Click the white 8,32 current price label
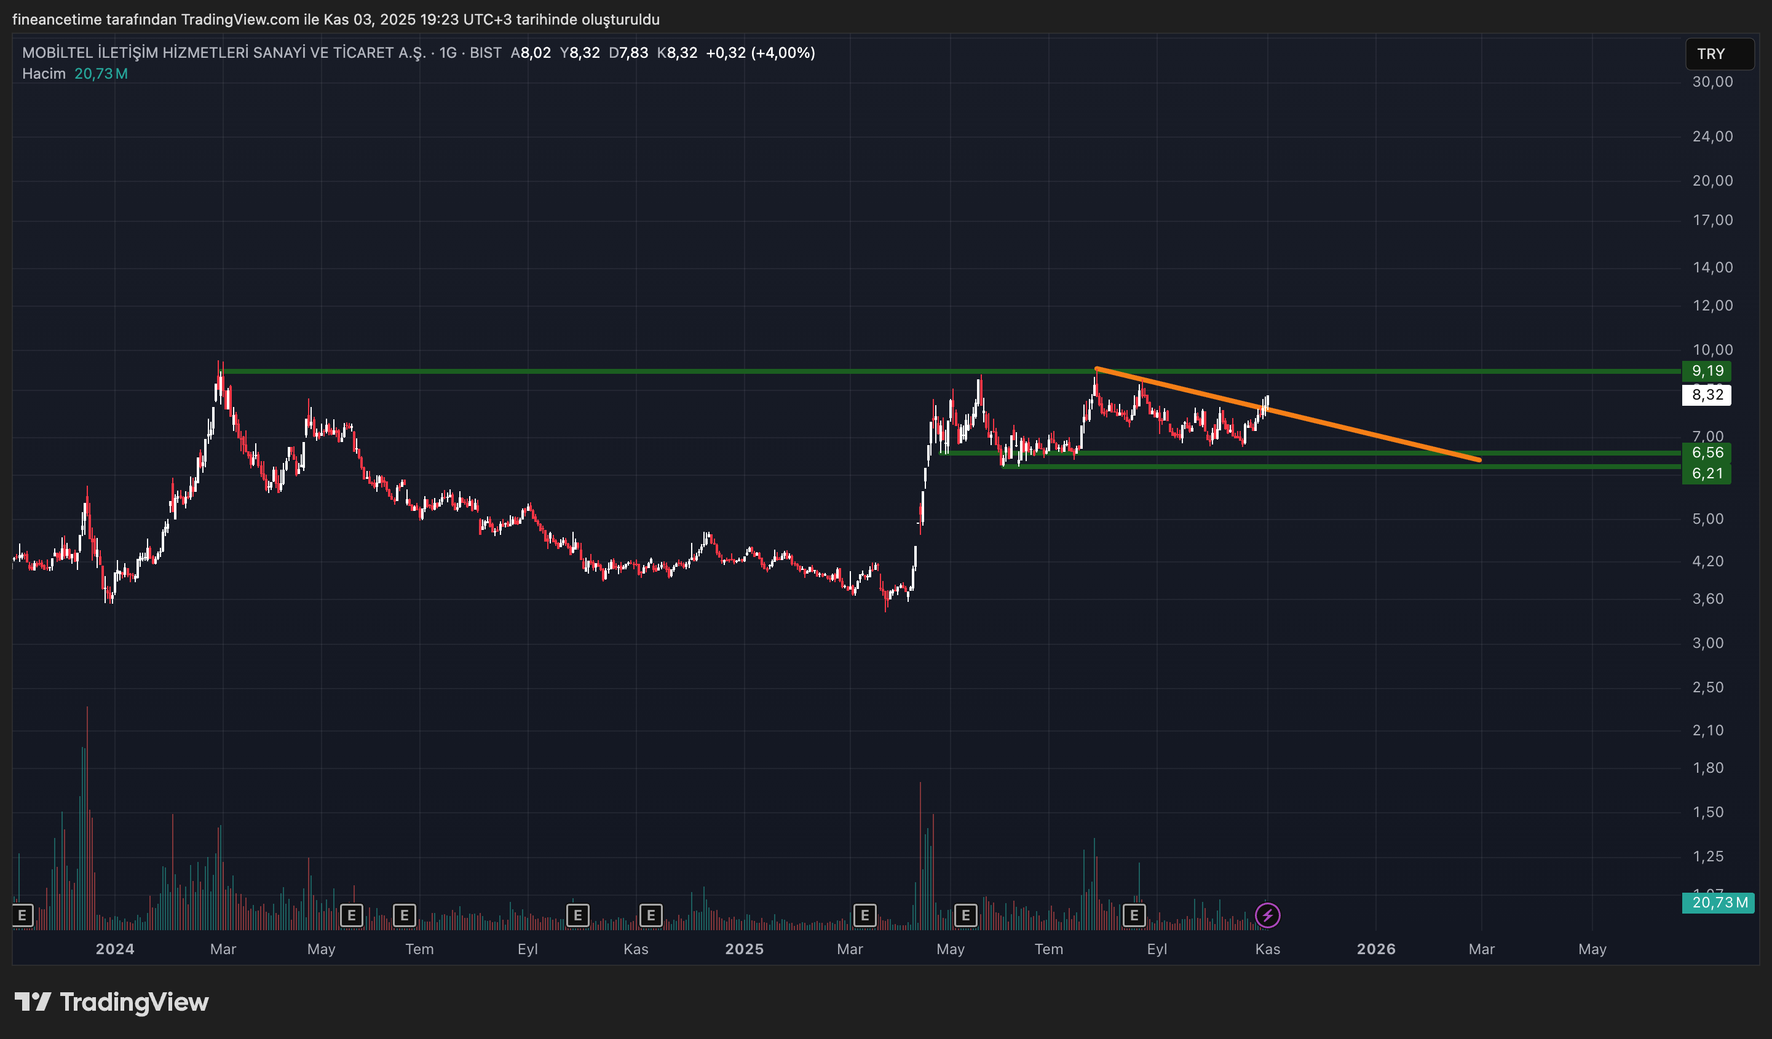The height and width of the screenshot is (1039, 1772). [x=1707, y=395]
